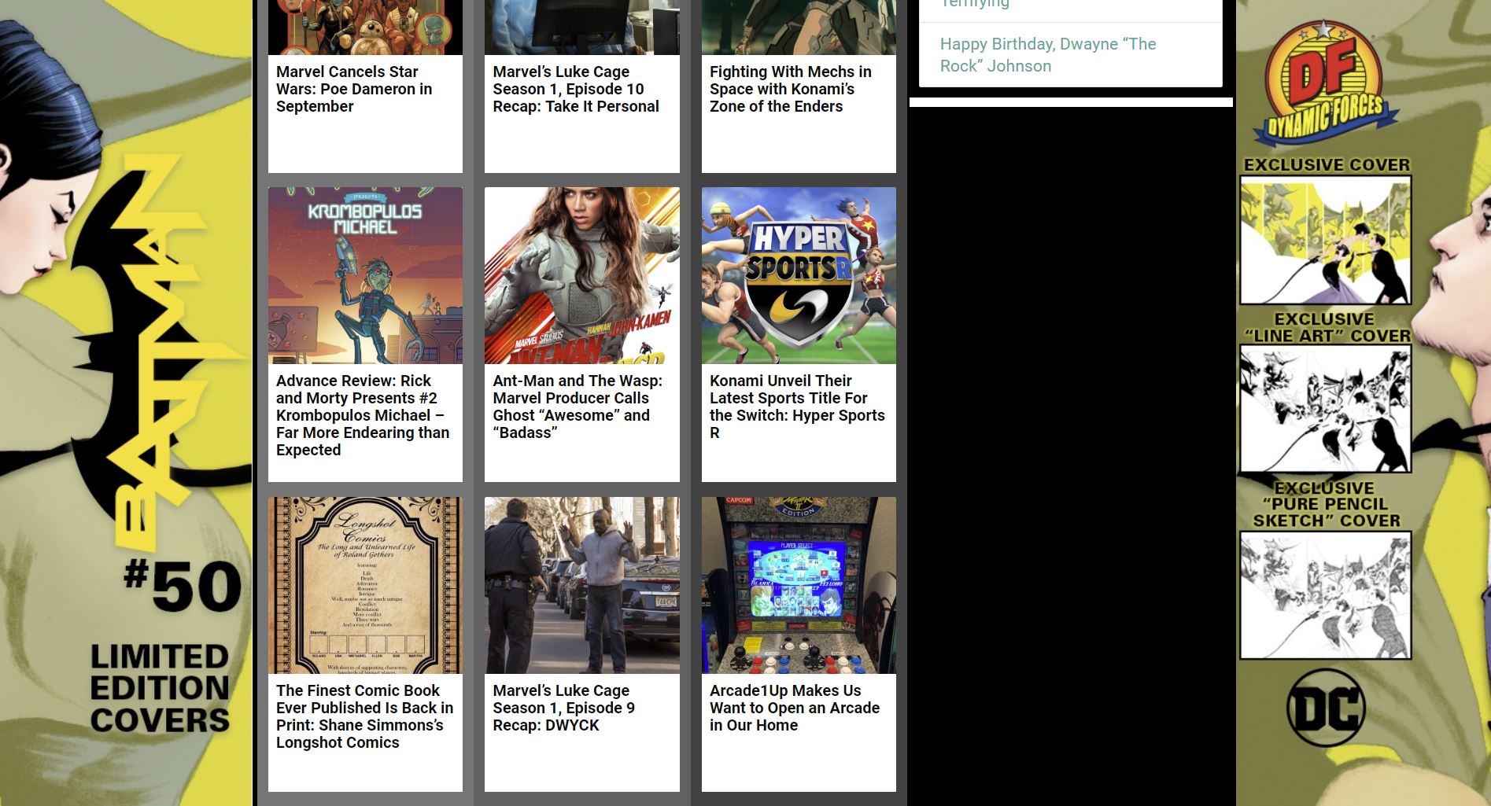
Task: Open the Longshot Comics cover thumbnail
Action: click(365, 585)
